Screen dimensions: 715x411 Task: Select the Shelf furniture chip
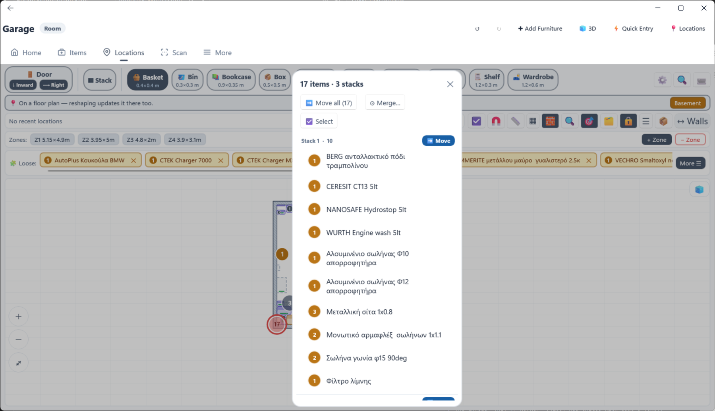coord(487,80)
